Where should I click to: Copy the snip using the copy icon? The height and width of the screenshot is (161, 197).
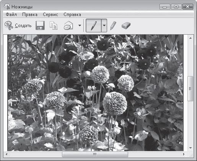[x=54, y=26]
